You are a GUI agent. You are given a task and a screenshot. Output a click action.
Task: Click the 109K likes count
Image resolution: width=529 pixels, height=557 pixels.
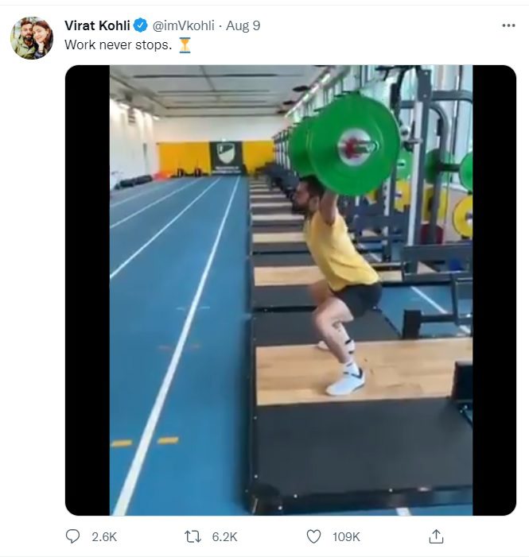[346, 537]
